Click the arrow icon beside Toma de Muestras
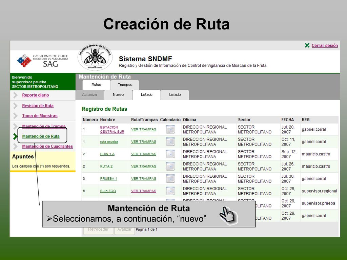The height and width of the screenshot is (260, 347). (x=15, y=116)
